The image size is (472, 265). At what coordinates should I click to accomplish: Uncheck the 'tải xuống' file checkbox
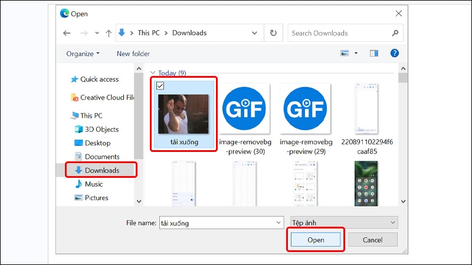[160, 86]
